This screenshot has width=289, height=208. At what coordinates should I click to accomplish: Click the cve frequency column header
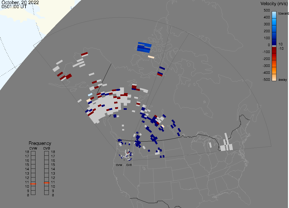click(47, 148)
